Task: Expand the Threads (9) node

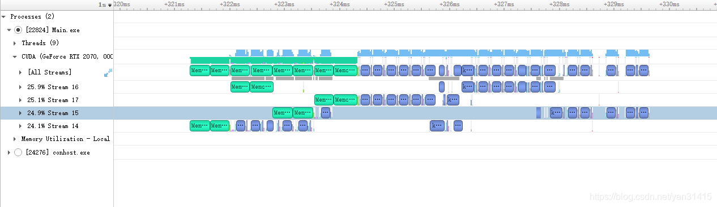Action: pos(15,43)
